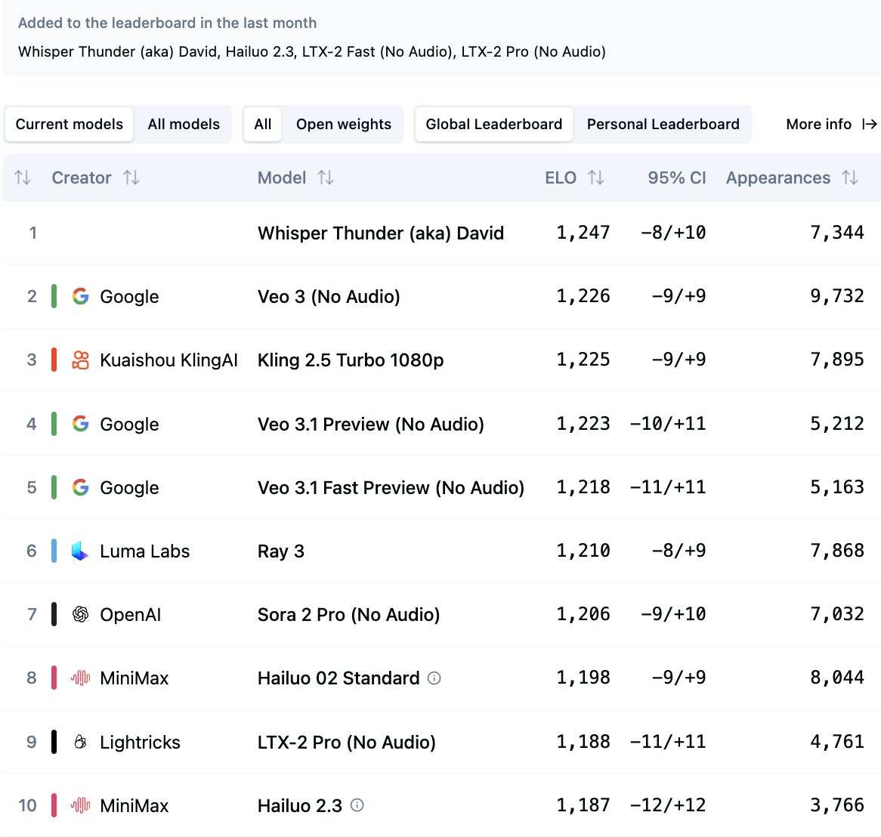881x837 pixels.
Task: Click the Kuaishou KlingAI logo icon
Action: tap(80, 360)
